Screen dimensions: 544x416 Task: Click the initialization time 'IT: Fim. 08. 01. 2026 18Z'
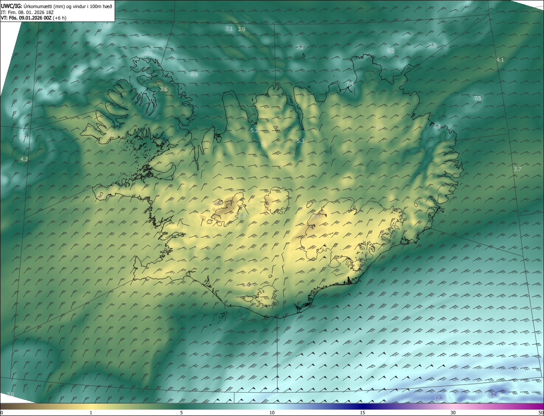coord(26,12)
